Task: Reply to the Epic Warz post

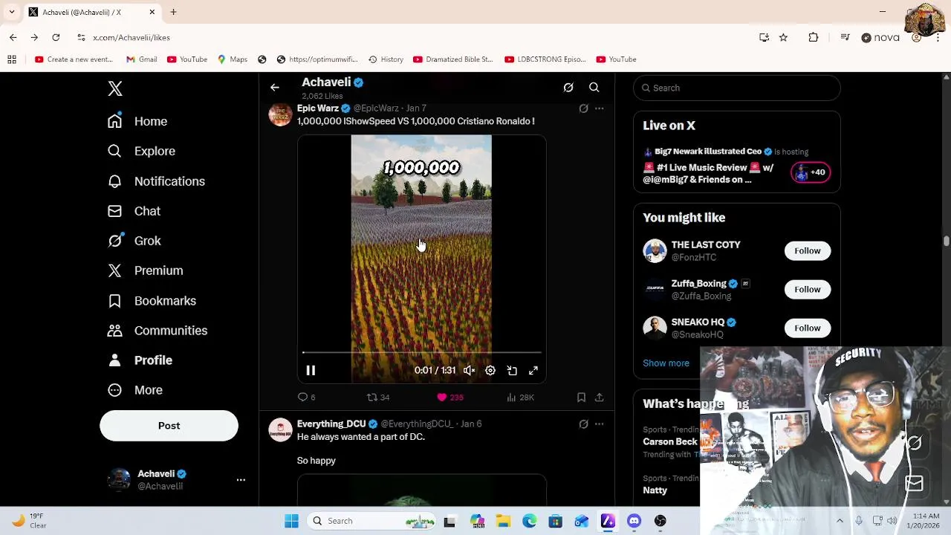Action: pyautogui.click(x=306, y=398)
